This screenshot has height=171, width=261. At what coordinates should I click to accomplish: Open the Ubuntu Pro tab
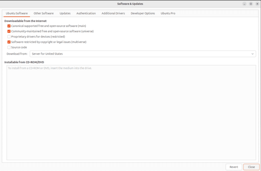click(168, 13)
